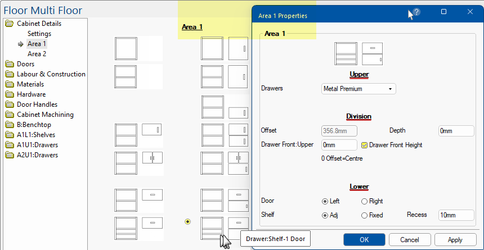The image size is (484, 250).
Task: Click the carcass preview image in Area 1 Properties
Action: (x=346, y=53)
